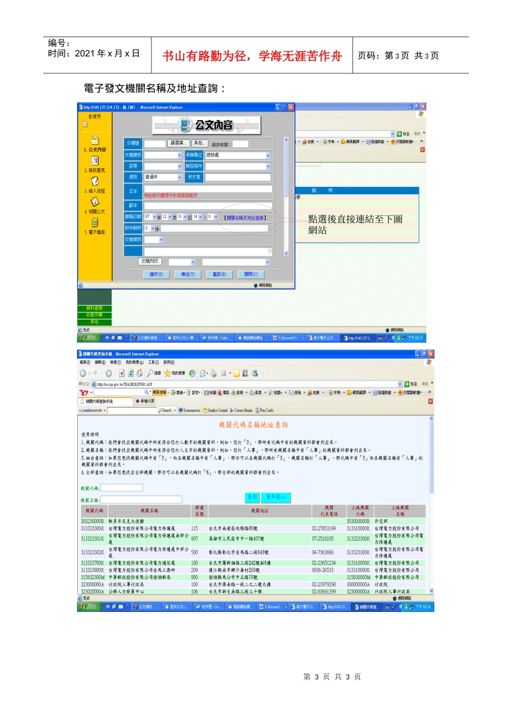Click 關閉(C) button
Image resolution: width=512 pixels, height=724 pixels.
[251, 275]
